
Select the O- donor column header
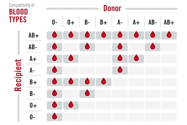point(55,22)
